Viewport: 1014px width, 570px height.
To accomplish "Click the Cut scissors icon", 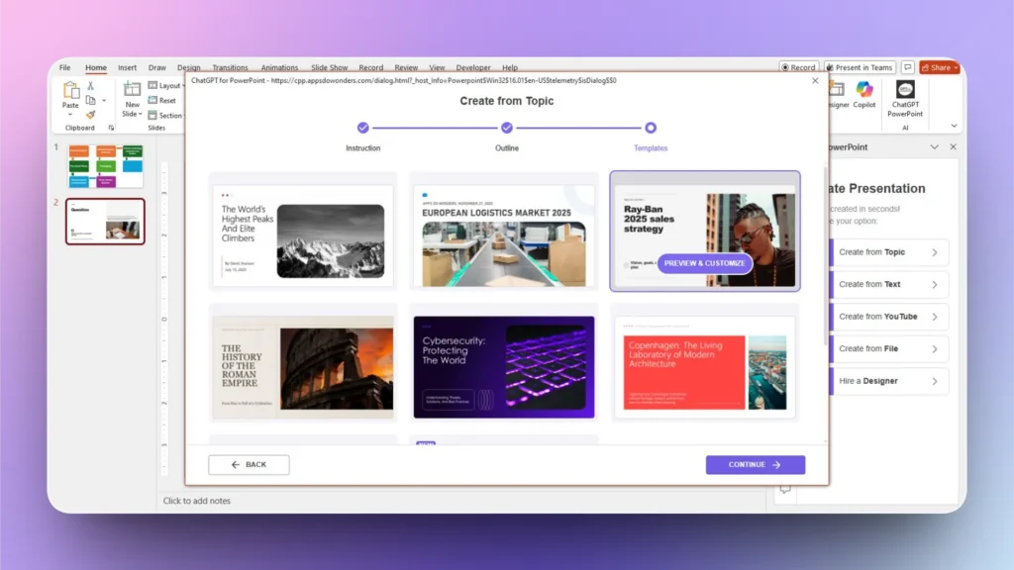I will point(91,85).
